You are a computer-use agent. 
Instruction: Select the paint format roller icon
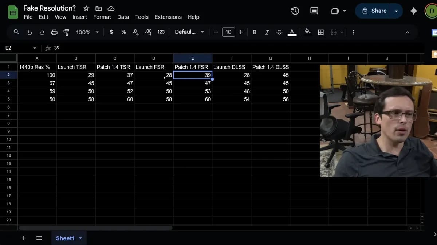[x=66, y=32]
